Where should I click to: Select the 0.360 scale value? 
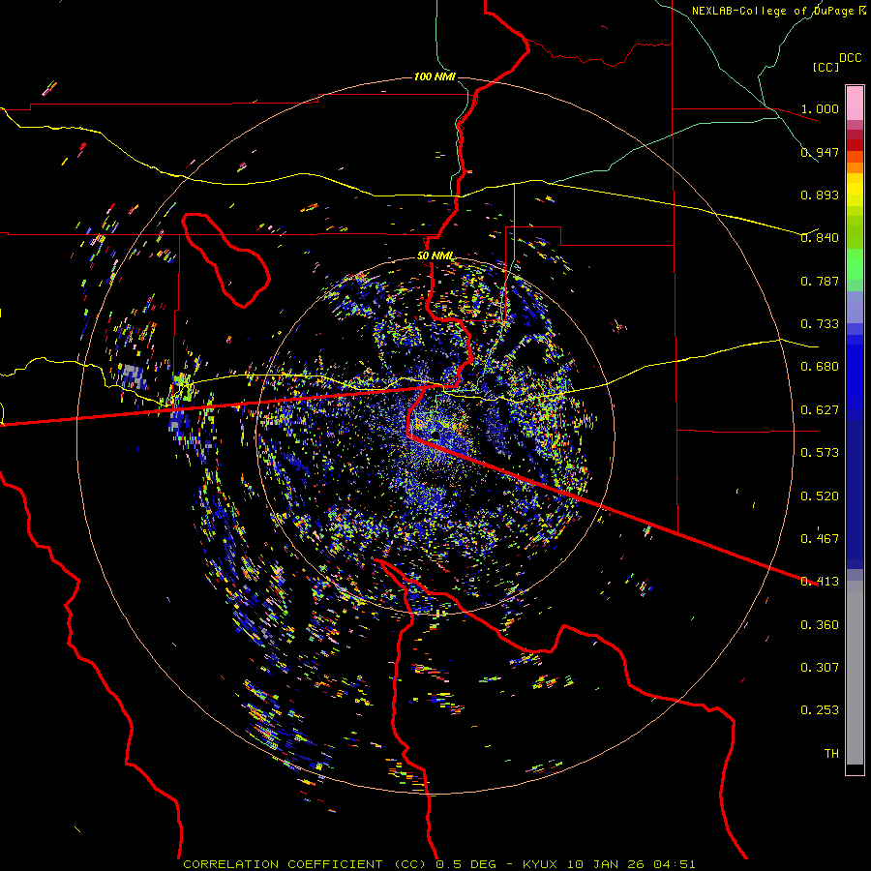tap(820, 625)
